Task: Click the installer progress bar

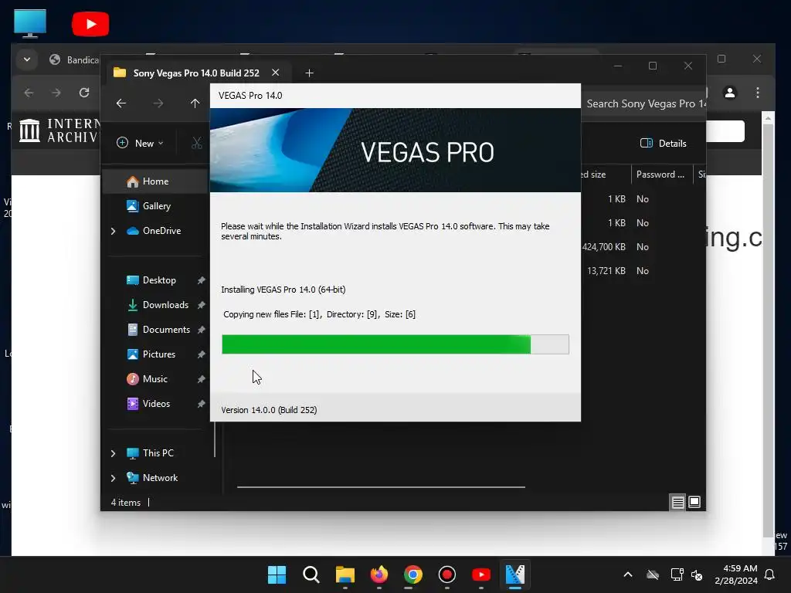Action: 395,344
